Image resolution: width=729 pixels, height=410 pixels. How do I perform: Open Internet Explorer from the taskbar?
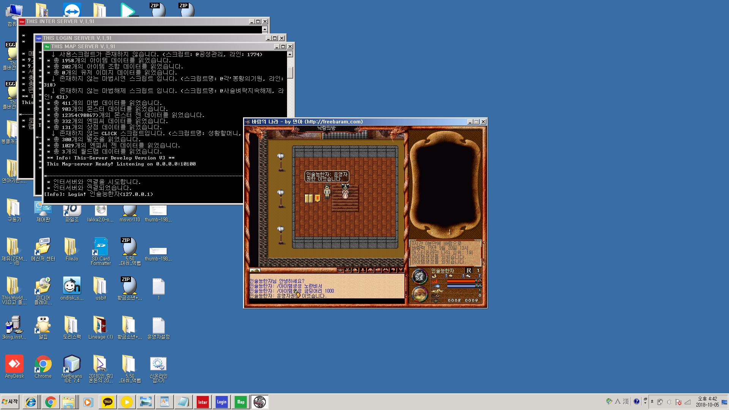[x=31, y=402]
